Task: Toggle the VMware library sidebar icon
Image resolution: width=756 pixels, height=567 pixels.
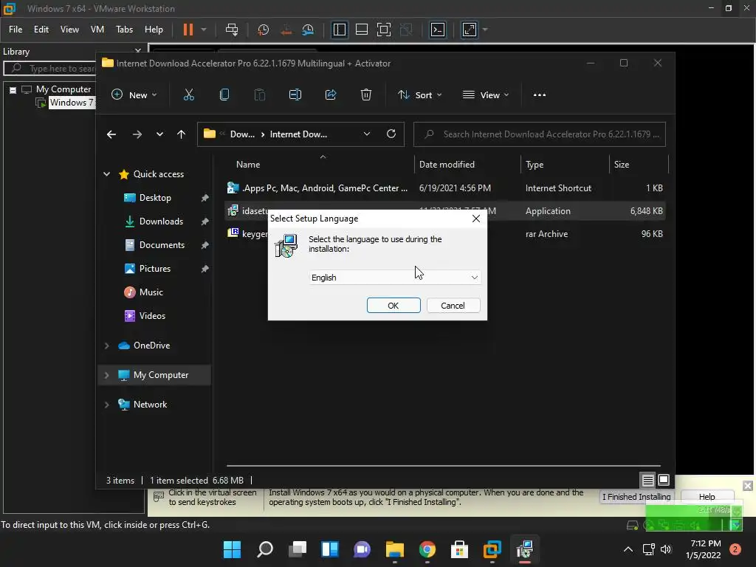Action: [x=340, y=30]
